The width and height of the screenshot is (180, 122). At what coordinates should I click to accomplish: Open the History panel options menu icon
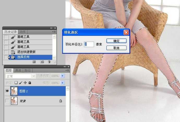point(54,32)
